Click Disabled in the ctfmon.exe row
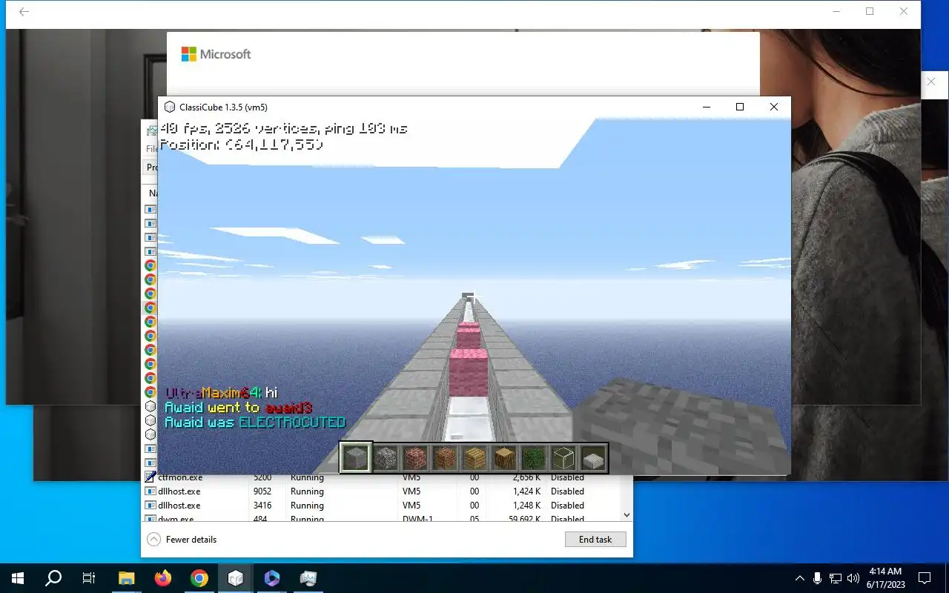 (x=567, y=478)
